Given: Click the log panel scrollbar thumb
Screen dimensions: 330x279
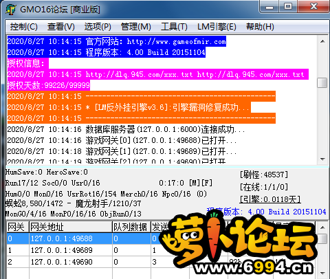Looking at the screenshot, I should pos(322,82).
